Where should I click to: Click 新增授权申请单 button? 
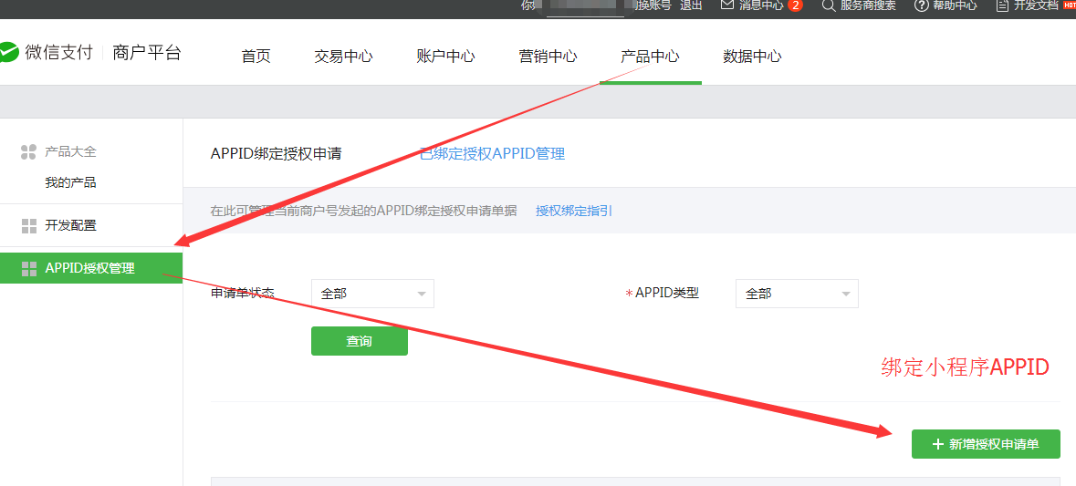pos(986,444)
